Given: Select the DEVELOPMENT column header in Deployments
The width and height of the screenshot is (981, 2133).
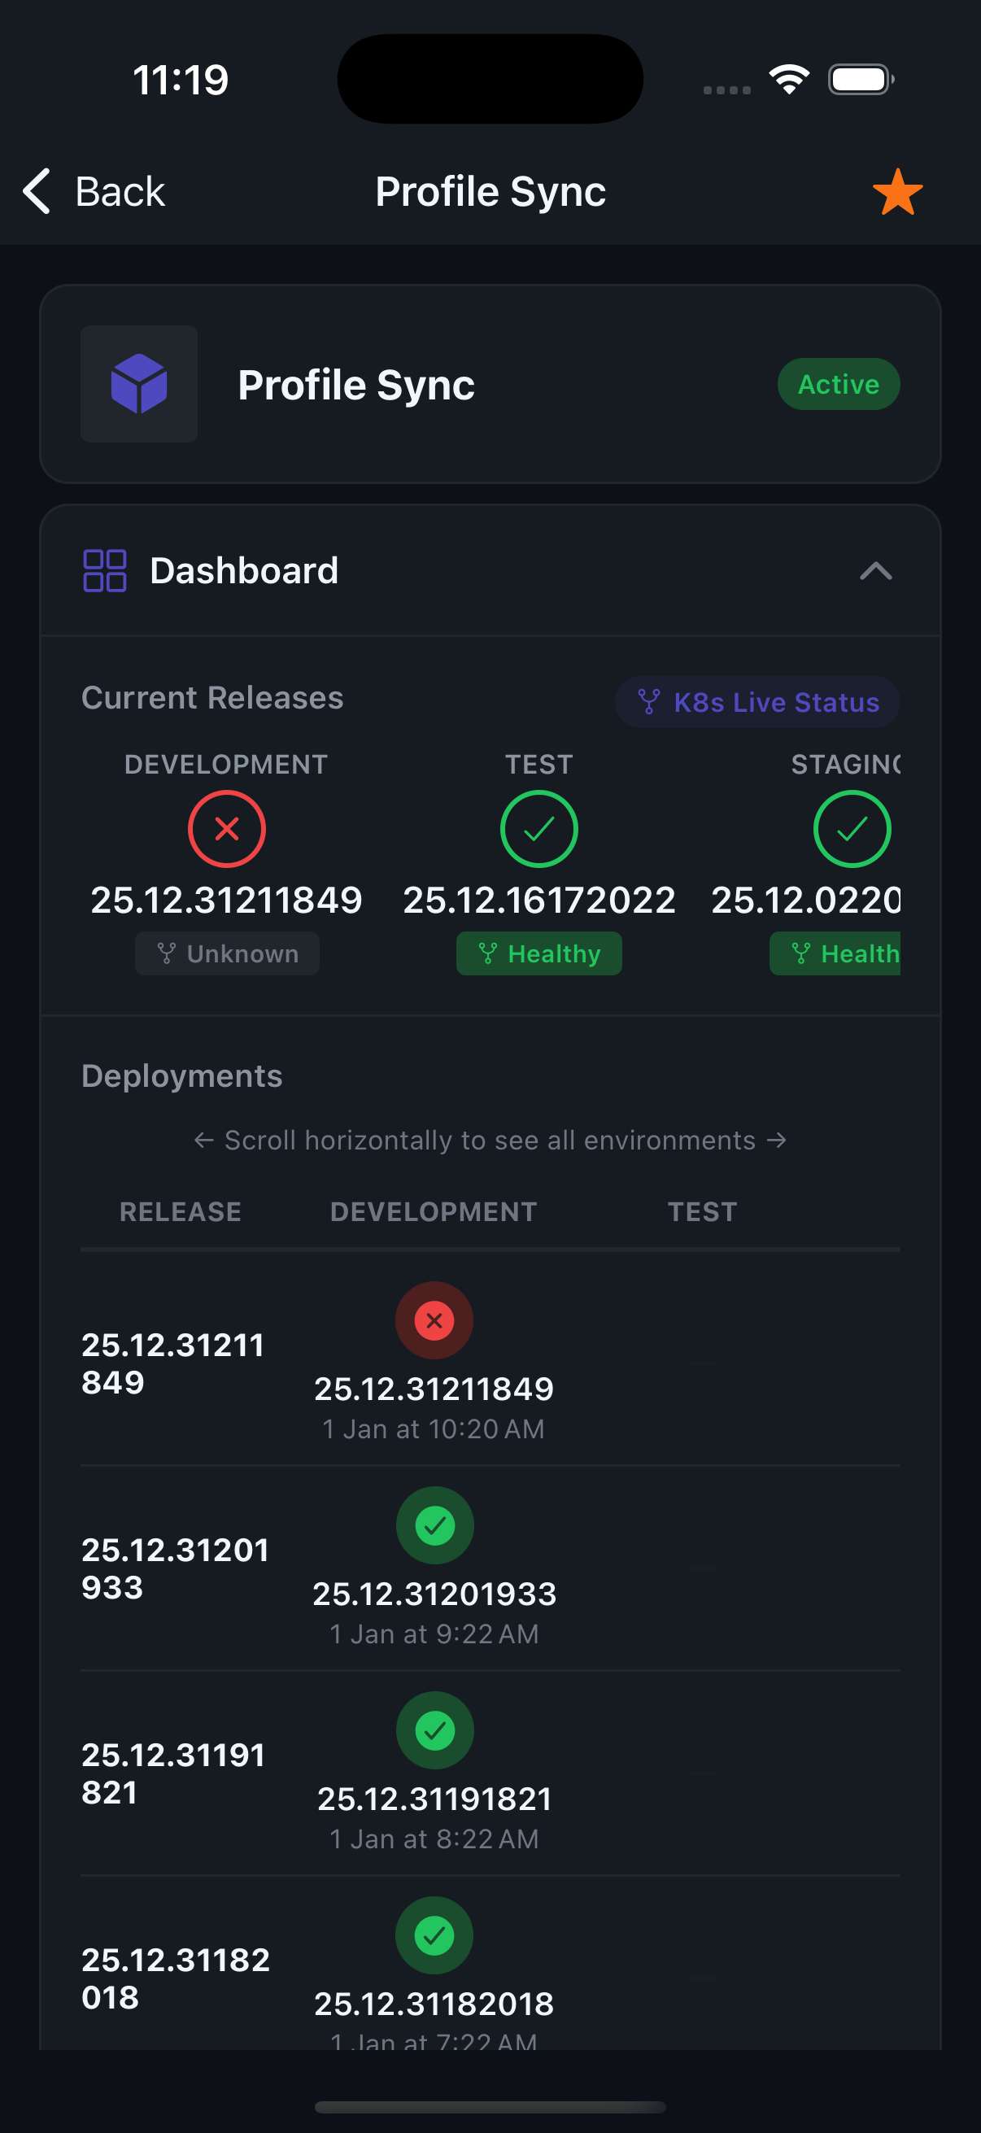Looking at the screenshot, I should (433, 1212).
